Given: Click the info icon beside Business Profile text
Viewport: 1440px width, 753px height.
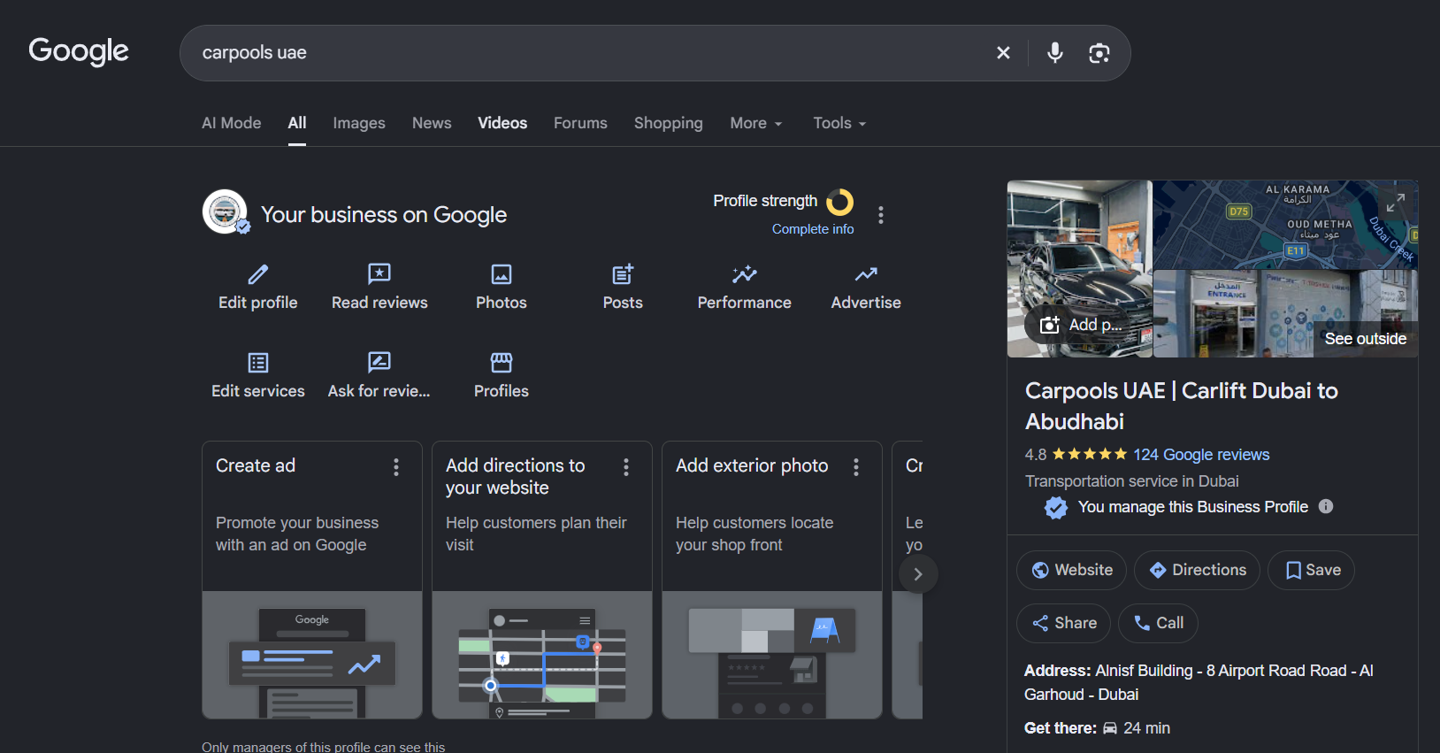Looking at the screenshot, I should point(1326,506).
